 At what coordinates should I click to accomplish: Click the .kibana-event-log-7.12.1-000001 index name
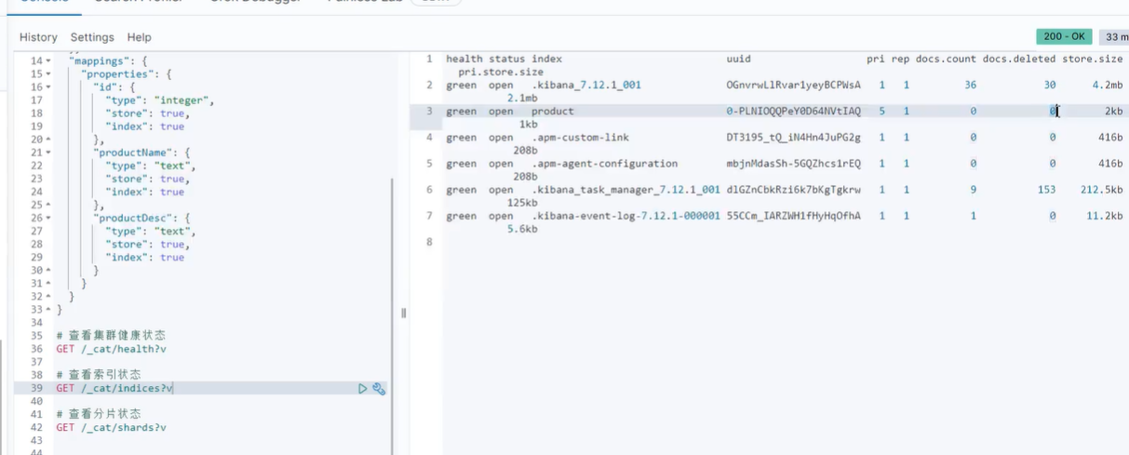(625, 215)
